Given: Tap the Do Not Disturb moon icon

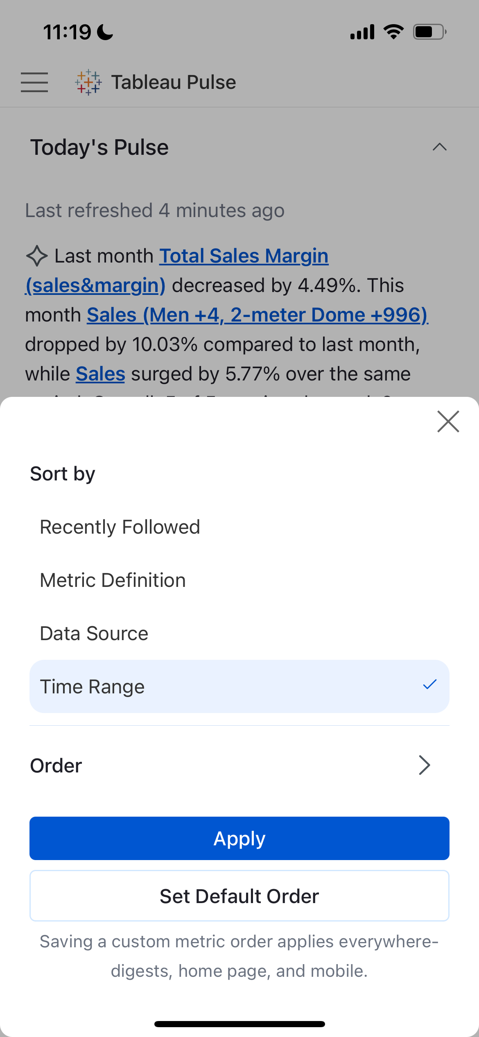Looking at the screenshot, I should click(x=105, y=32).
